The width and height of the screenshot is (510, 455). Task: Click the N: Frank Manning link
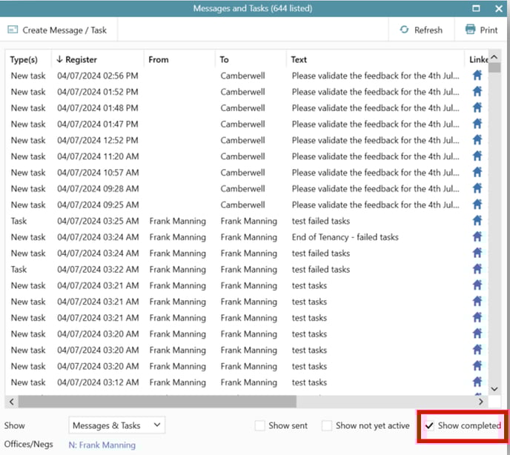pyautogui.click(x=102, y=445)
